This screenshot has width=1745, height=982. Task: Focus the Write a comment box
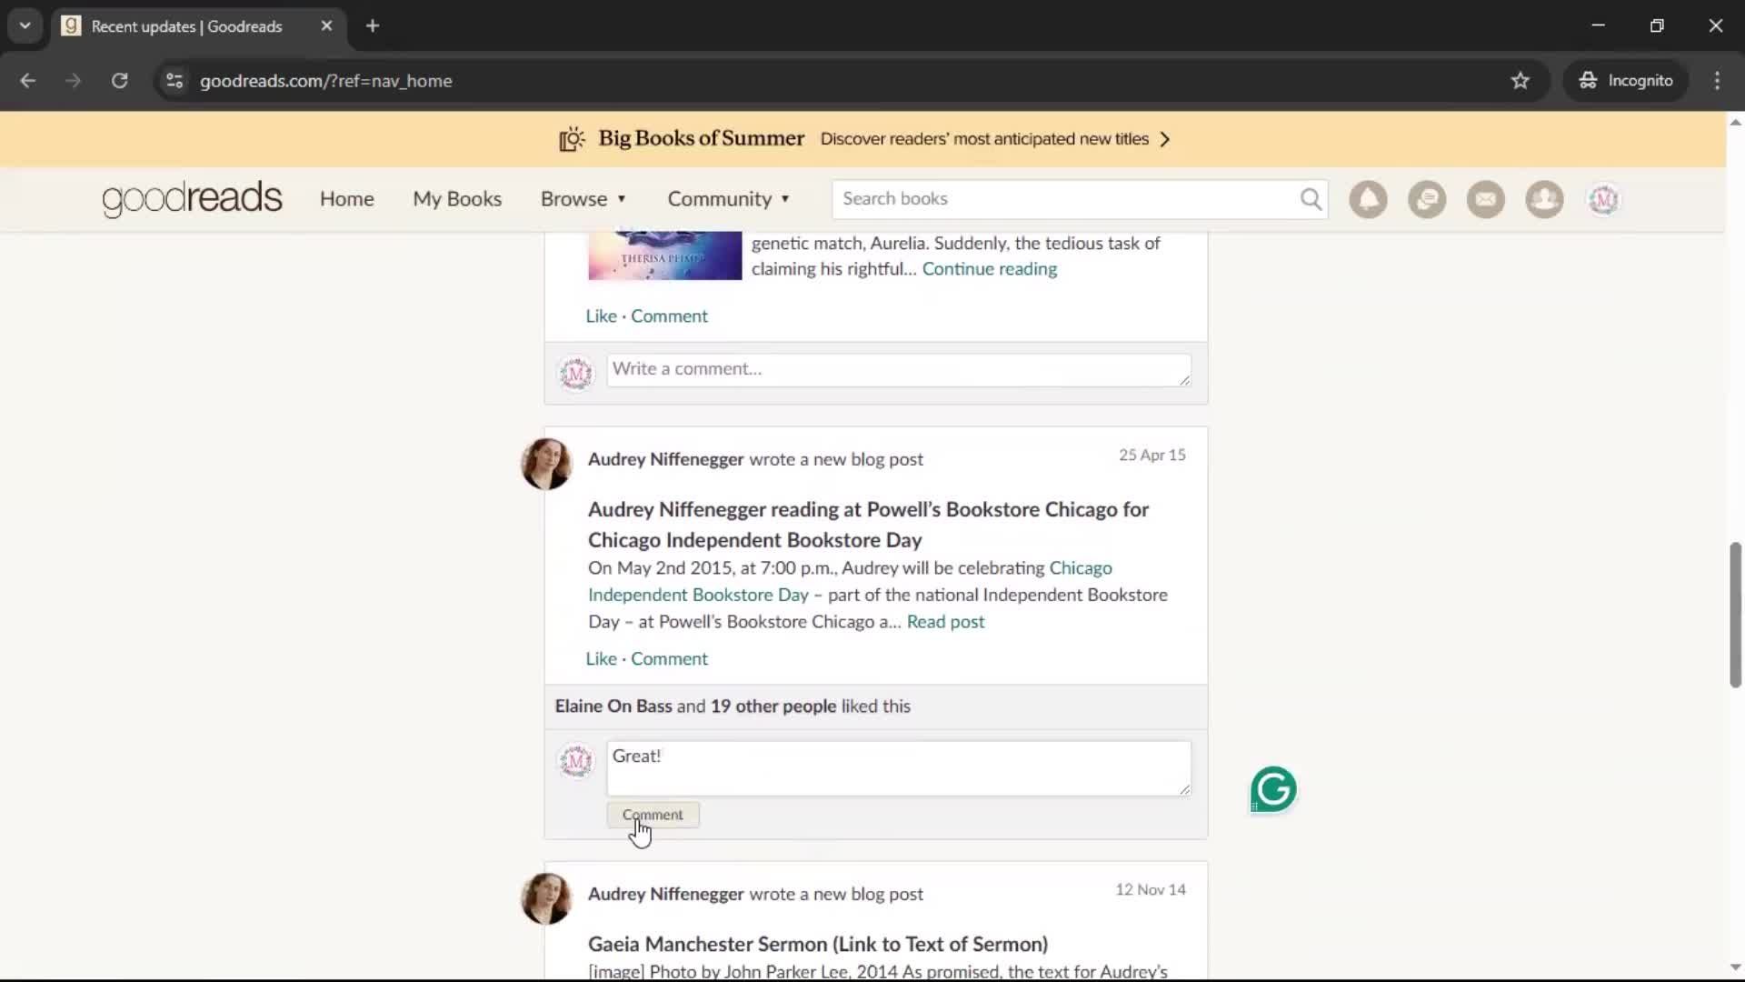coord(898,370)
